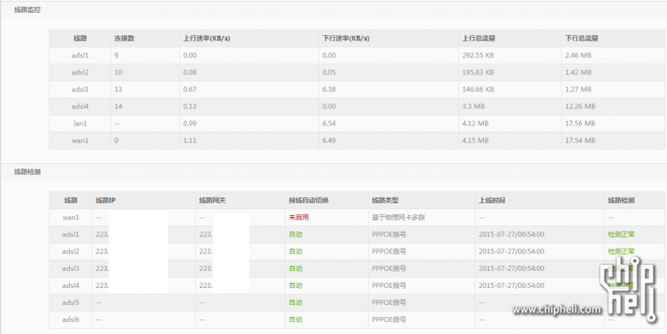Viewport: 667px width, 334px height.
Task: Select wan1 in the 线路监控 table
Action: point(80,140)
